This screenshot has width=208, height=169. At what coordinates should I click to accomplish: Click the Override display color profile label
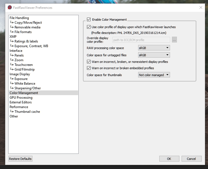(x=97, y=40)
